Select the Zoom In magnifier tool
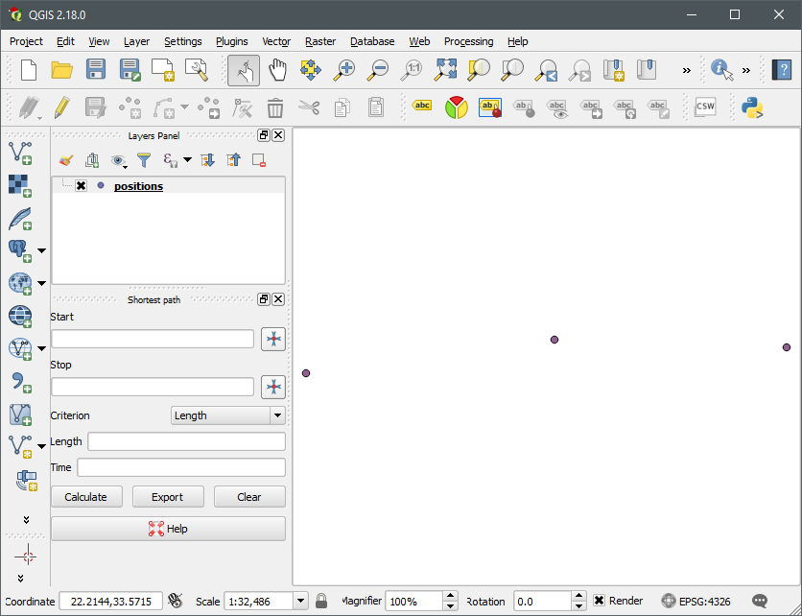The width and height of the screenshot is (802, 616). tap(344, 70)
